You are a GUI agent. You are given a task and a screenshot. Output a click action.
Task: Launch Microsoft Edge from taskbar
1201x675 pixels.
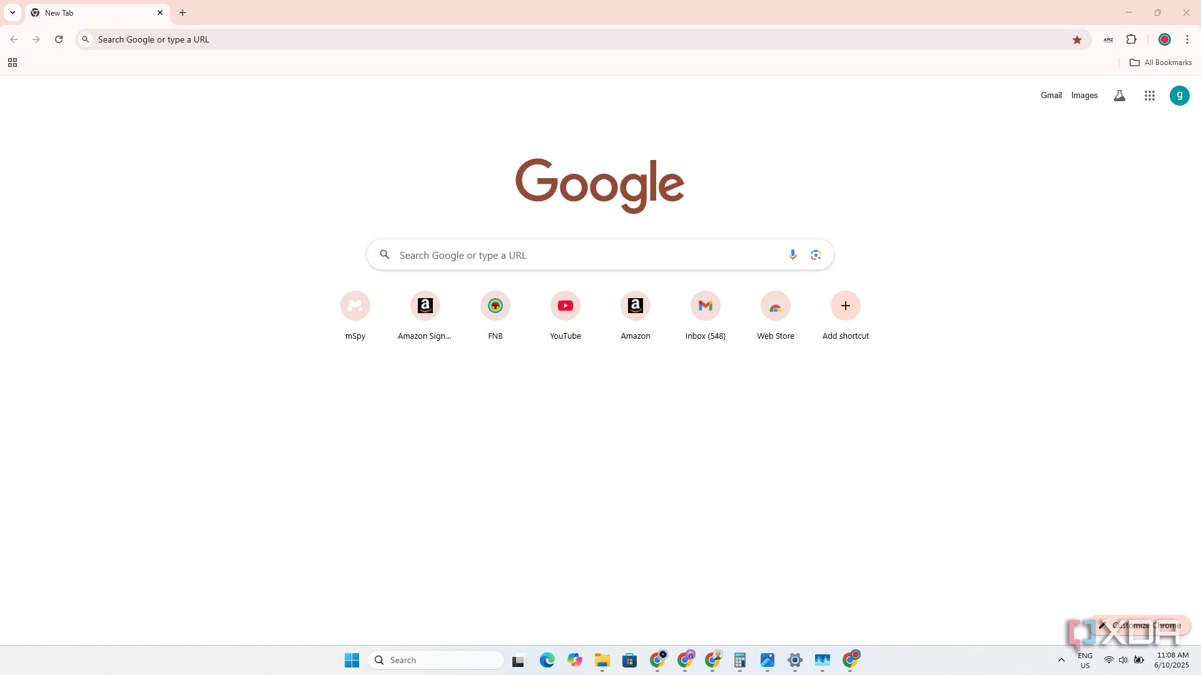[x=547, y=660]
